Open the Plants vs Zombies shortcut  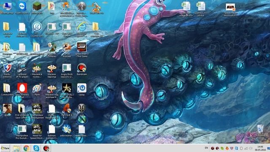(52, 50)
